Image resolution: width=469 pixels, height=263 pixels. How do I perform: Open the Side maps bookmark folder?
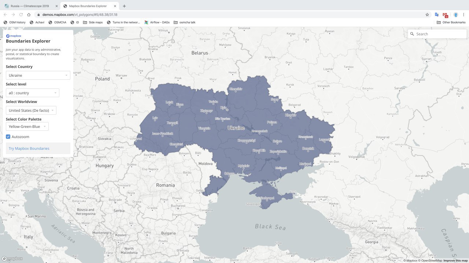[x=93, y=22]
